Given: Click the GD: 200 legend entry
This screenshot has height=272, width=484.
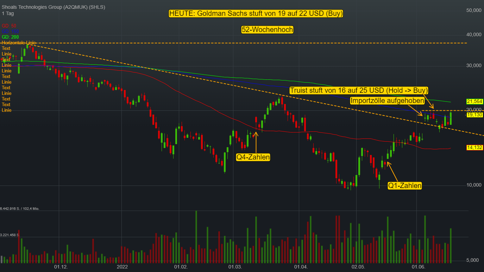Looking at the screenshot, I should pos(10,37).
